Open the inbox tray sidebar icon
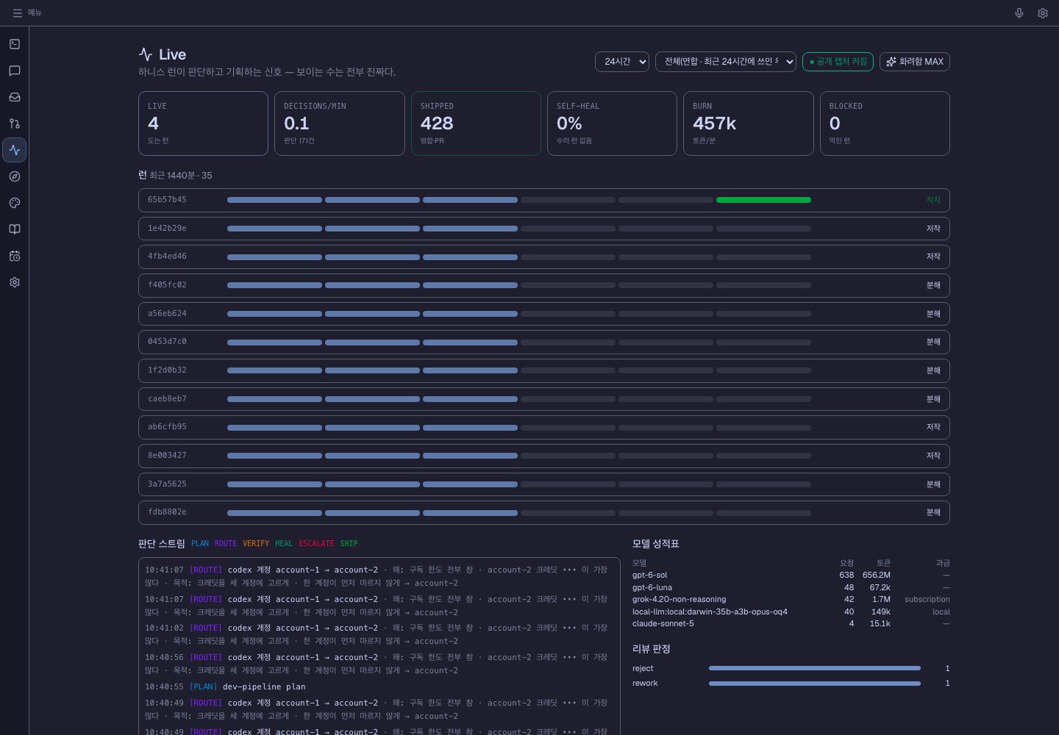 click(x=15, y=97)
